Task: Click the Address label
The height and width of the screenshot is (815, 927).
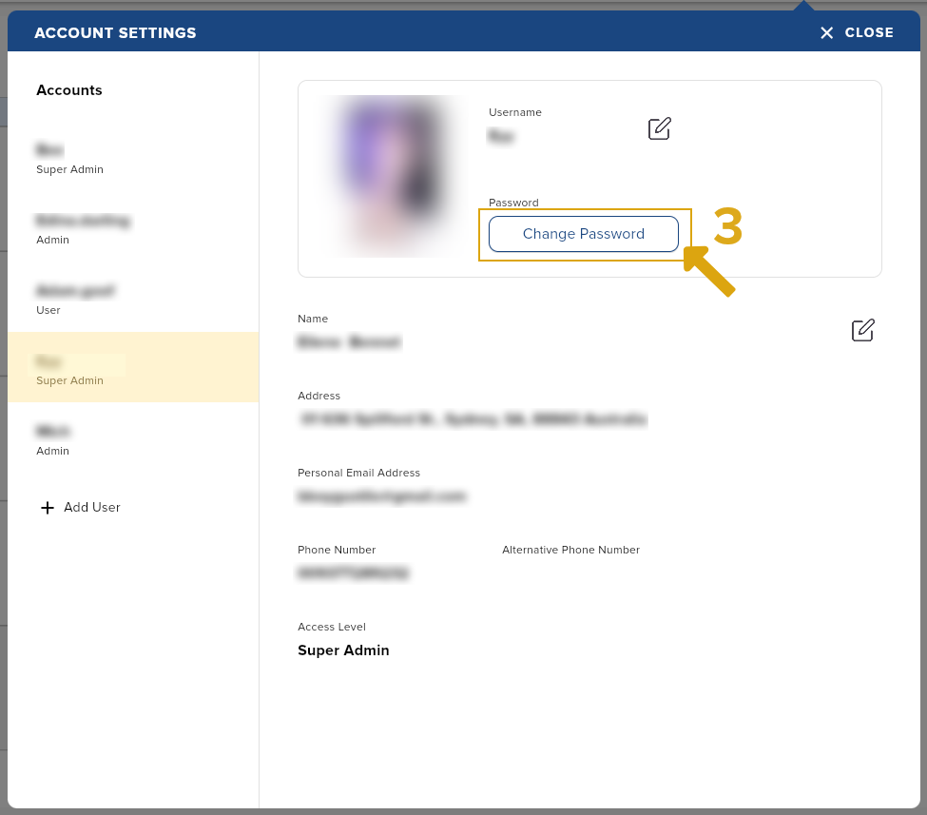Action: coord(319,396)
